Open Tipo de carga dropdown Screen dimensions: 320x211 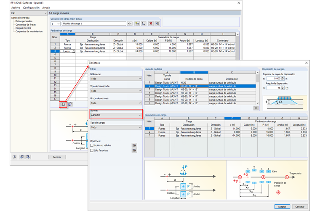116,127
